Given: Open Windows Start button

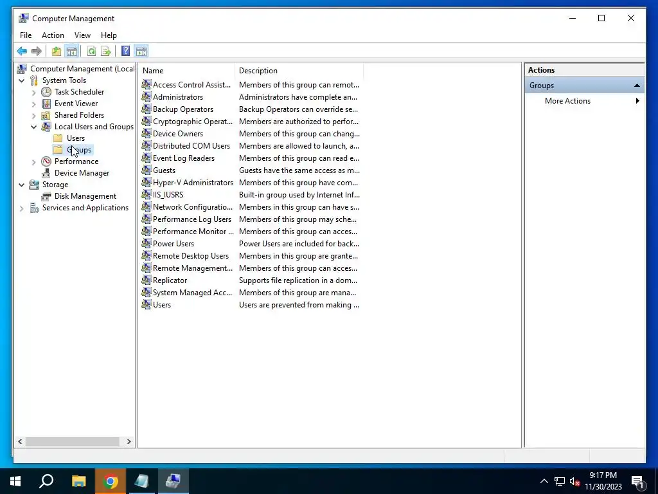Looking at the screenshot, I should [15, 481].
